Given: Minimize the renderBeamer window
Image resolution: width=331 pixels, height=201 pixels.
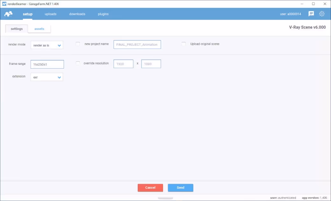Looking at the screenshot, I should 302,4.
